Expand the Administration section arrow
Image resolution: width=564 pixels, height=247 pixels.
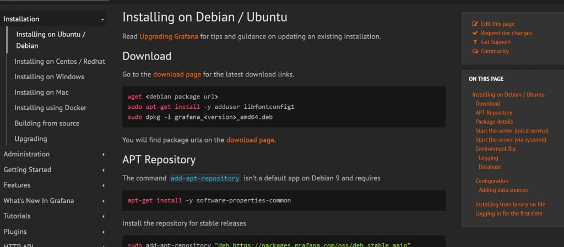tap(103, 155)
